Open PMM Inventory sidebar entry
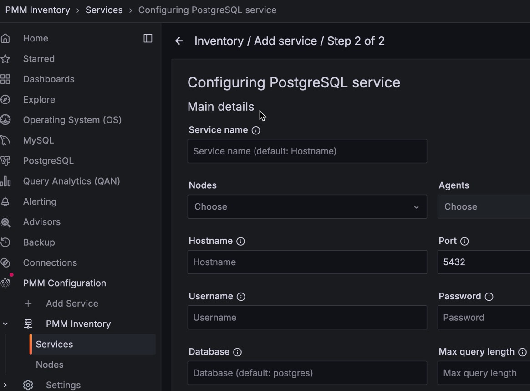The image size is (530, 391). point(78,324)
